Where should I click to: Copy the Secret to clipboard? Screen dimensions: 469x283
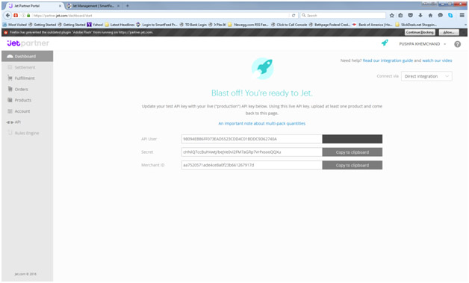pos(352,152)
